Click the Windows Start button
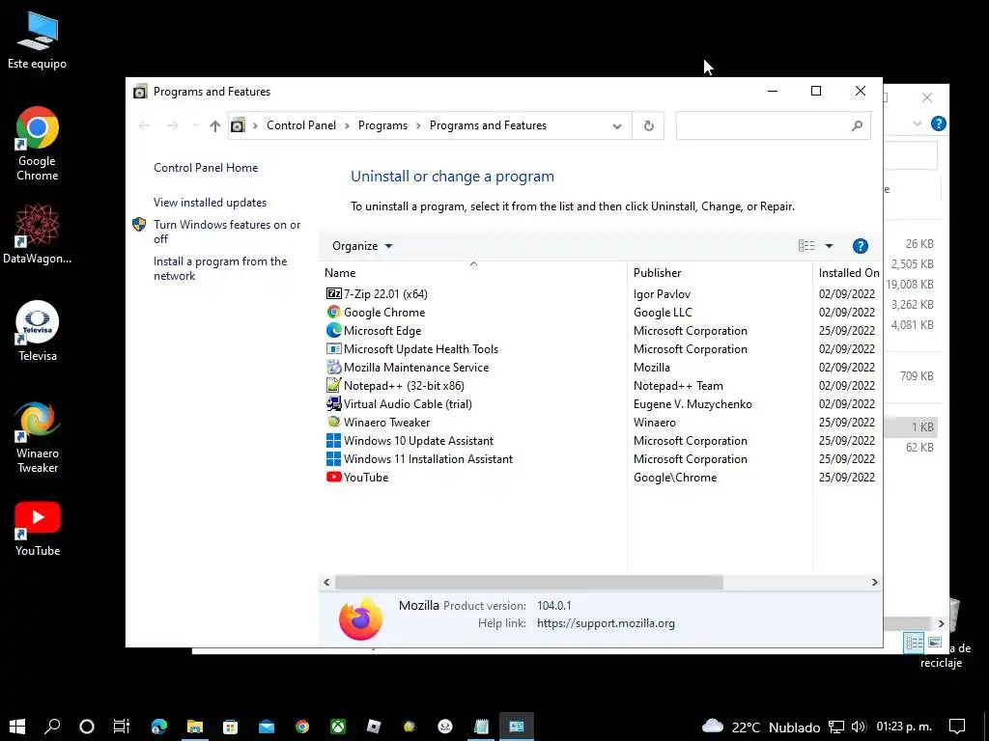The image size is (989, 741). [x=17, y=727]
